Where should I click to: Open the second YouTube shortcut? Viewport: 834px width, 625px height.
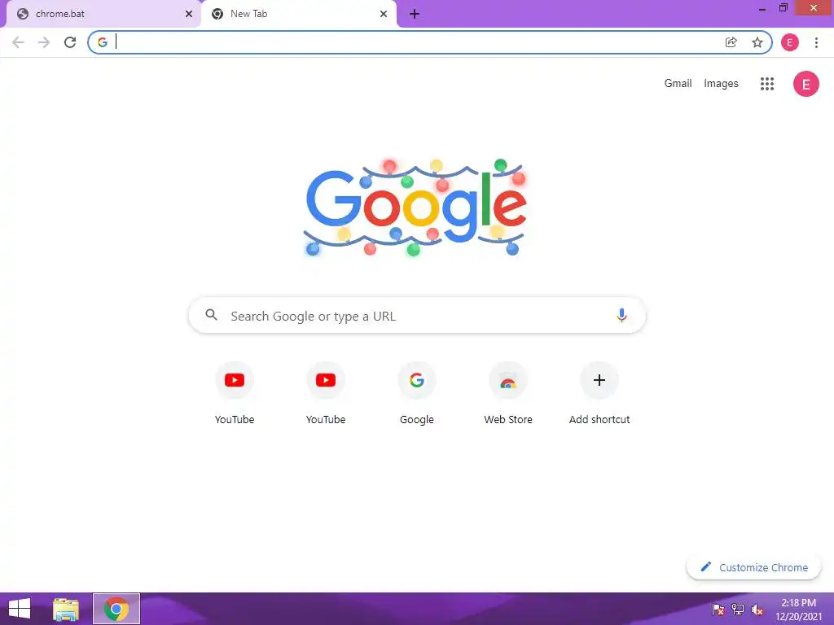(326, 393)
